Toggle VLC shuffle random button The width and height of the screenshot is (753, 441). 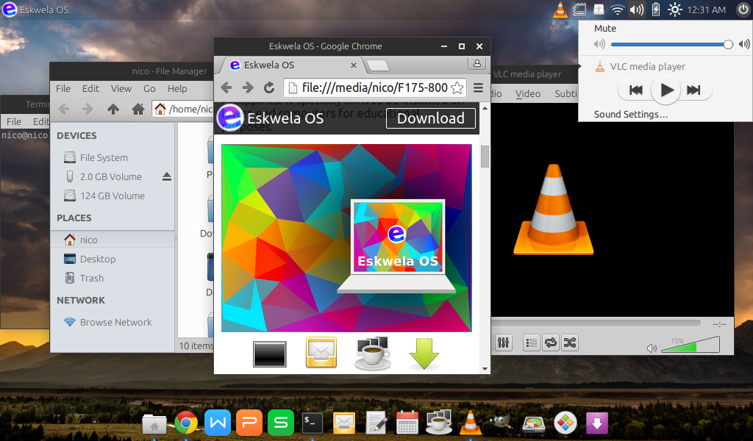click(x=570, y=343)
